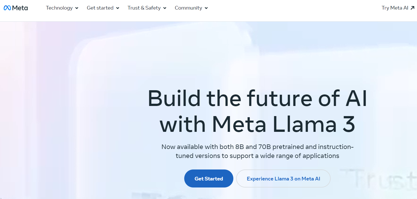Click Experience Llama 3 on Meta AI
Viewport: 417px width, 199px height.
(283, 178)
